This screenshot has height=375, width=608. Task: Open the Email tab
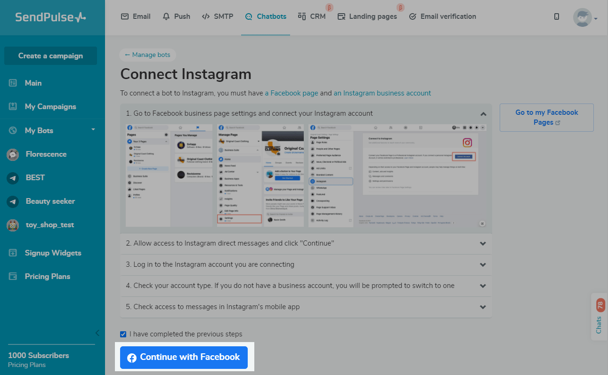(136, 16)
